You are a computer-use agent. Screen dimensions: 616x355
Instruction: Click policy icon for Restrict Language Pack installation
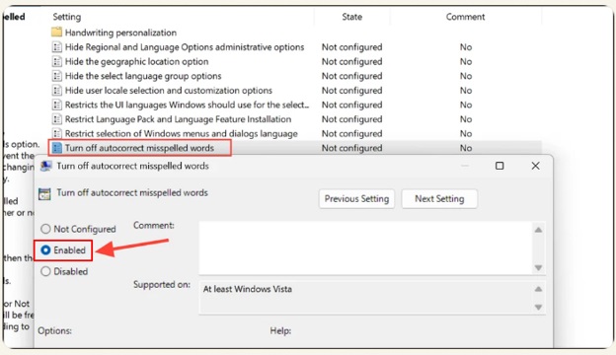57,119
